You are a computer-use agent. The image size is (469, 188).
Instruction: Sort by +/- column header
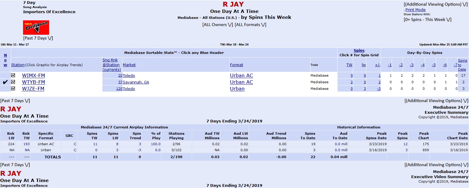[x=378, y=65]
